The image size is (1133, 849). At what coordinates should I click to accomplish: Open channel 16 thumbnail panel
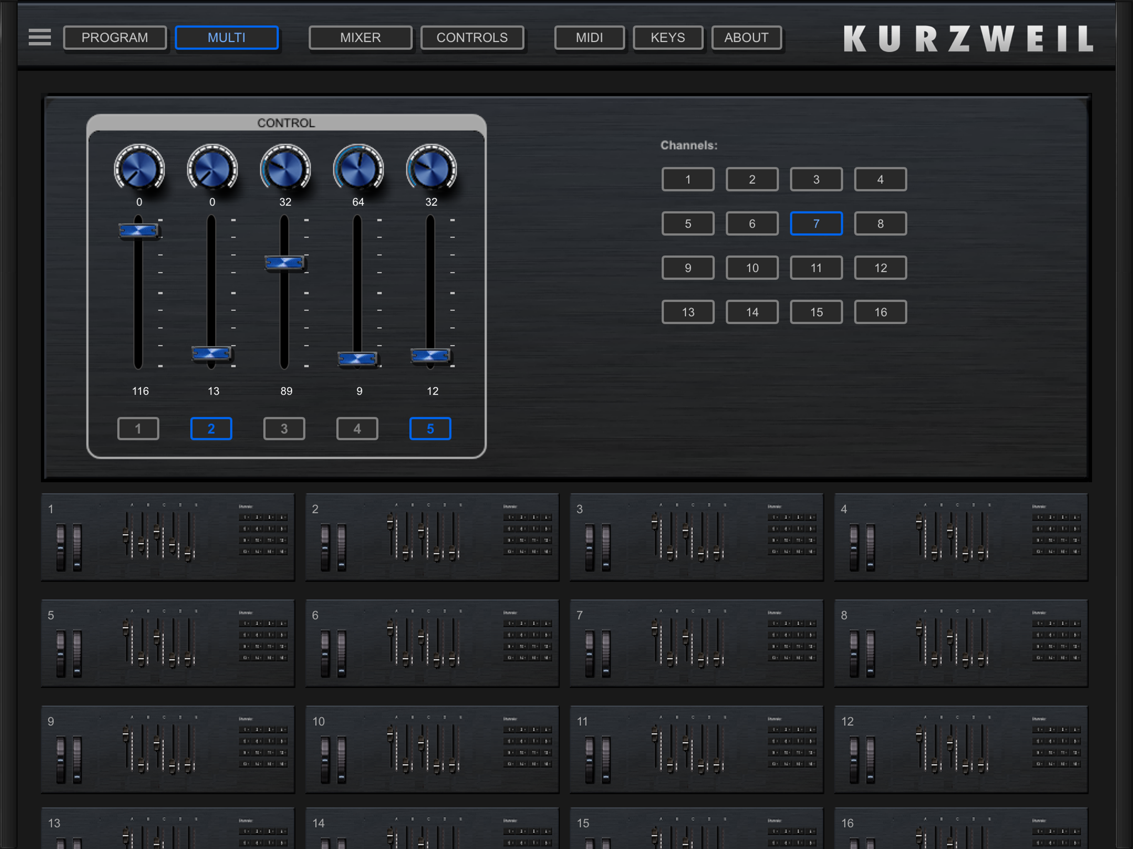pyautogui.click(x=961, y=829)
